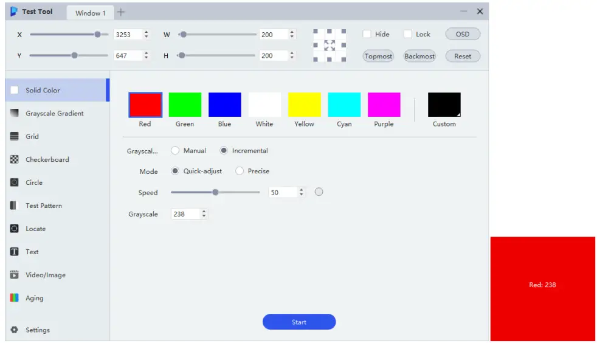The width and height of the screenshot is (597, 343).
Task: Open the Settings gear icon
Action: click(15, 330)
